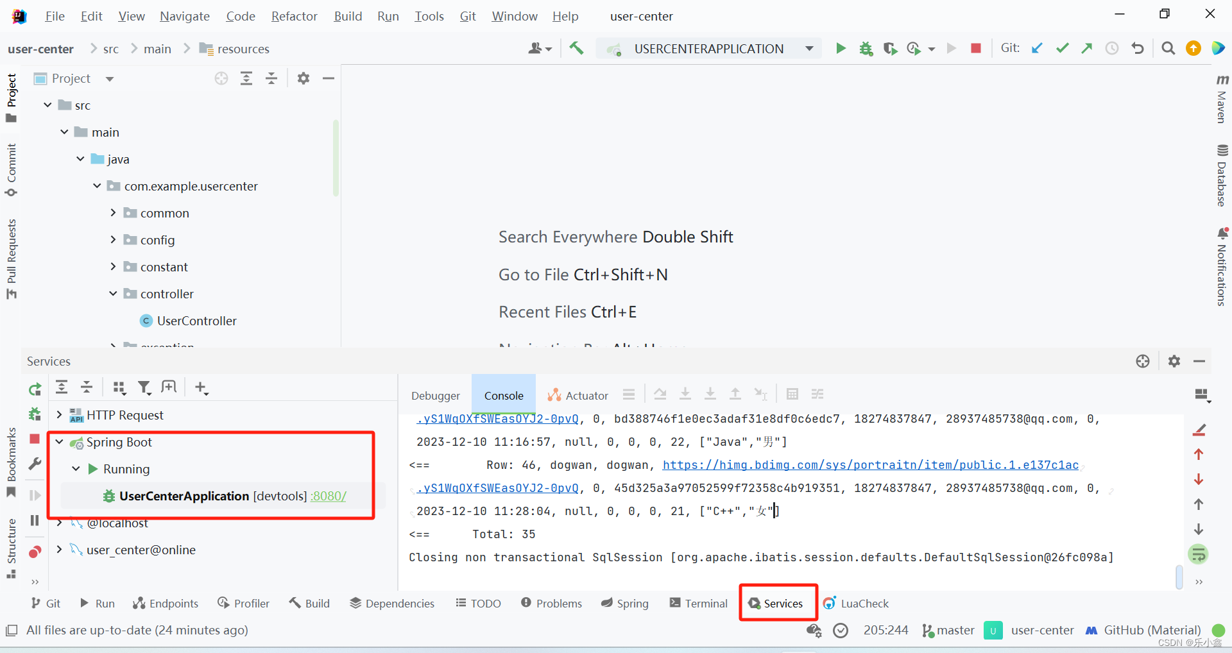Open Search Everywhere magnifier icon

1168,48
